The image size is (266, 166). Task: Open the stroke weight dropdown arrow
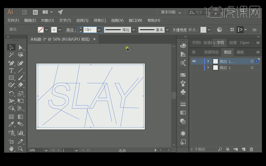[99, 30]
